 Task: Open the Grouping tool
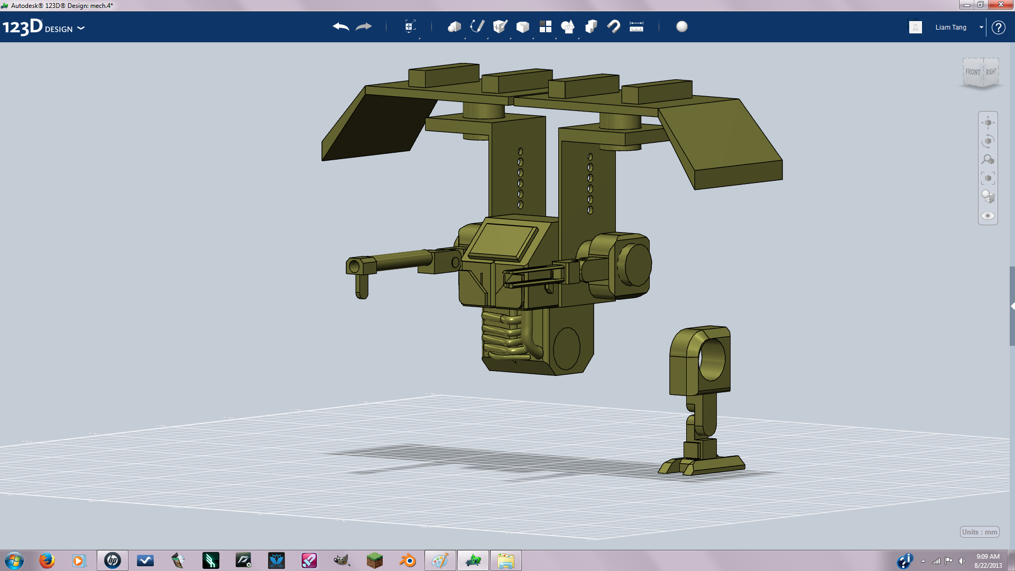click(x=568, y=26)
